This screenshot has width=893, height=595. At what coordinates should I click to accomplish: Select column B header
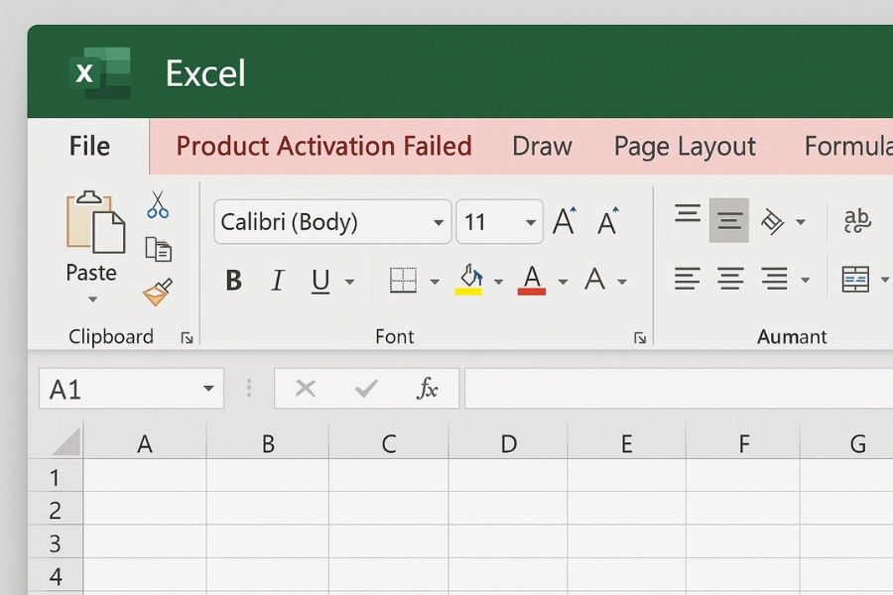[x=268, y=443]
